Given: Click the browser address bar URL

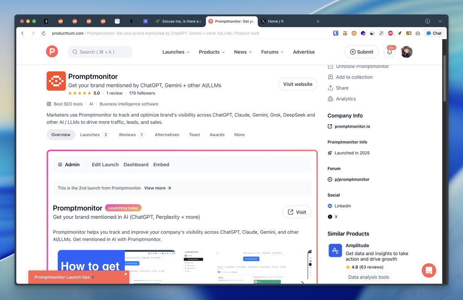Looking at the screenshot, I should click(155, 33).
